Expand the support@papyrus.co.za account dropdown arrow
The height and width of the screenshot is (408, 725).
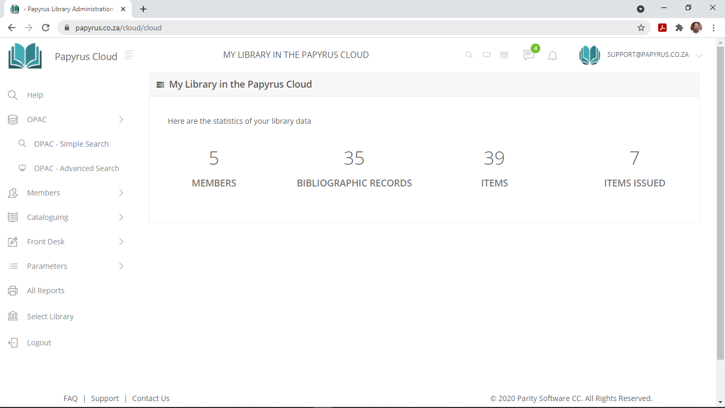click(x=699, y=56)
